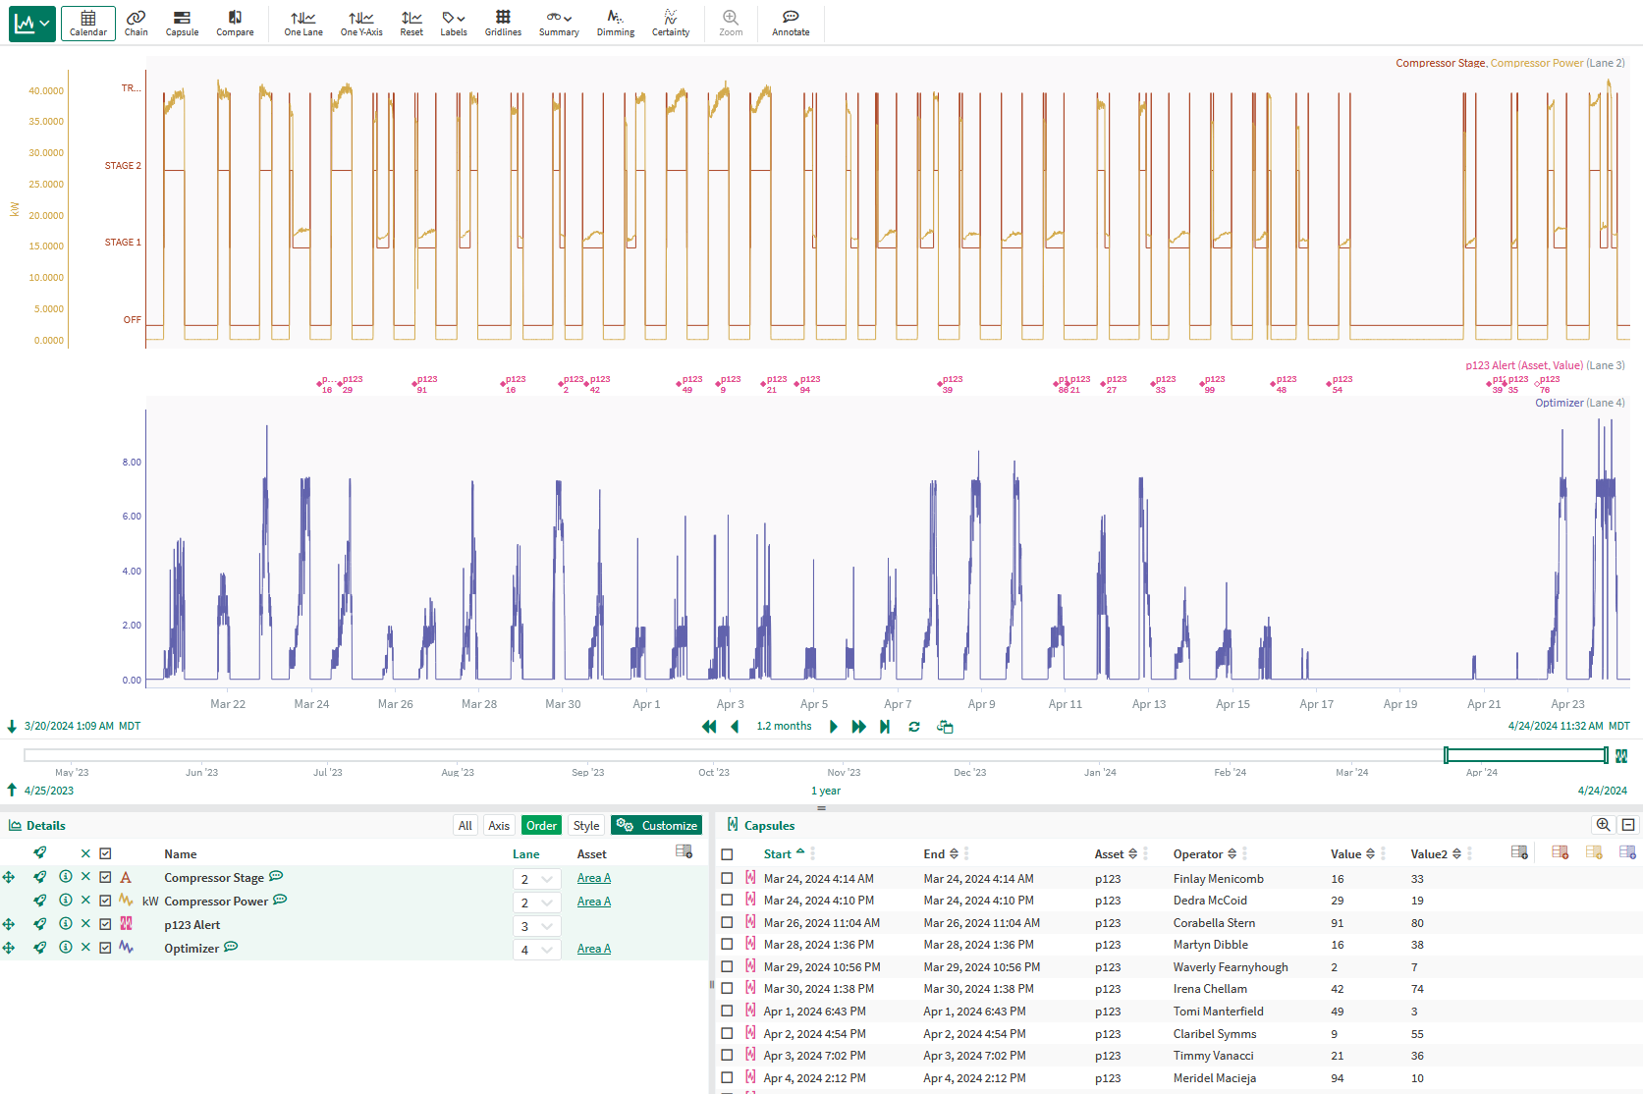Viewport: 1643px width, 1094px height.
Task: Open lane dropdown for Compressor Stage
Action: (536, 879)
